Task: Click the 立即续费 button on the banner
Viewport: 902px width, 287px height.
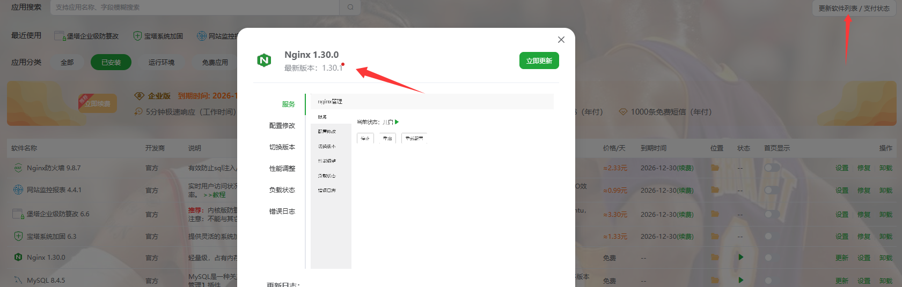Action: pos(98,104)
